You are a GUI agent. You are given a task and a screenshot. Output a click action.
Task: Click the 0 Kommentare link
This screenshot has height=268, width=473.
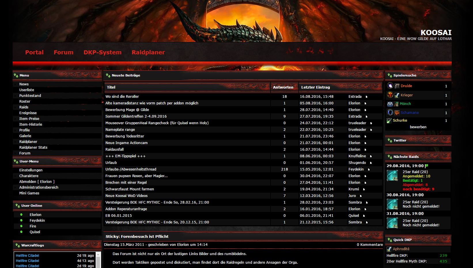coord(370,245)
